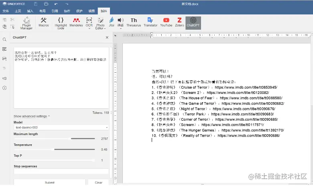
Task: Launch the Jitsi plugin
Action: [112, 22]
